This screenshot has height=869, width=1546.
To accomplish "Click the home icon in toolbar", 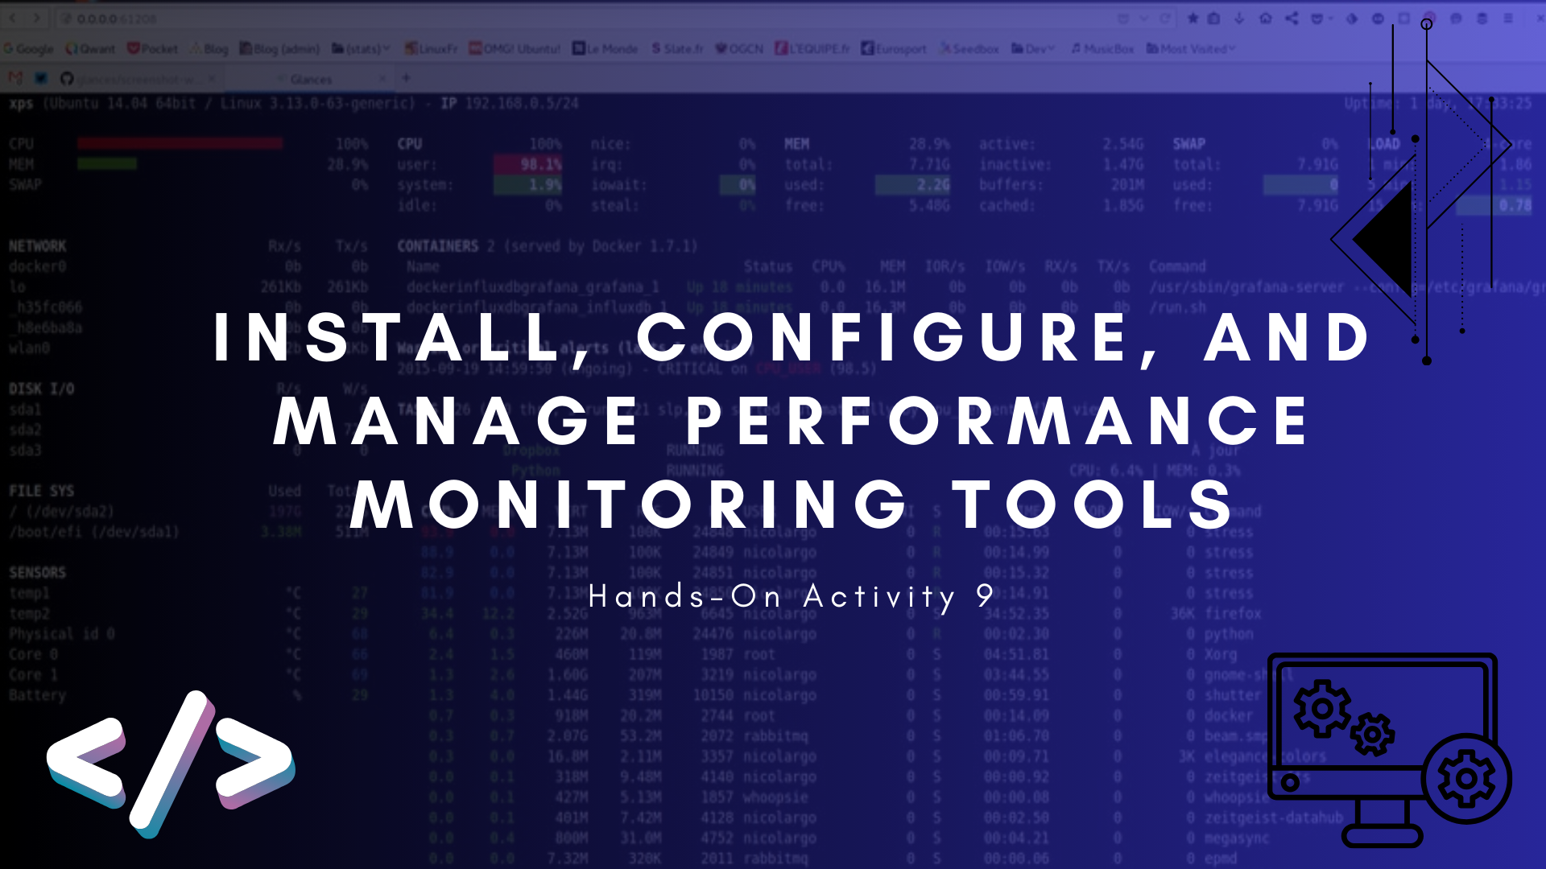I will (1266, 19).
